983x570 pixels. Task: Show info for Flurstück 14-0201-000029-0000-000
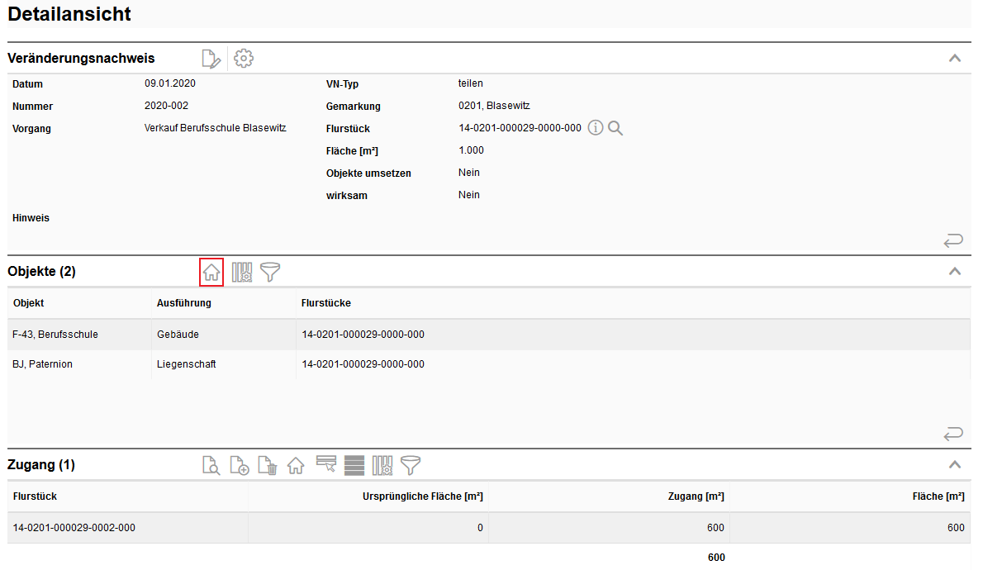pos(596,128)
